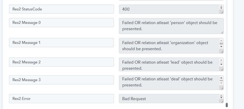Click the 'deal' object error message box
The image size is (244, 109).
(x=171, y=83)
